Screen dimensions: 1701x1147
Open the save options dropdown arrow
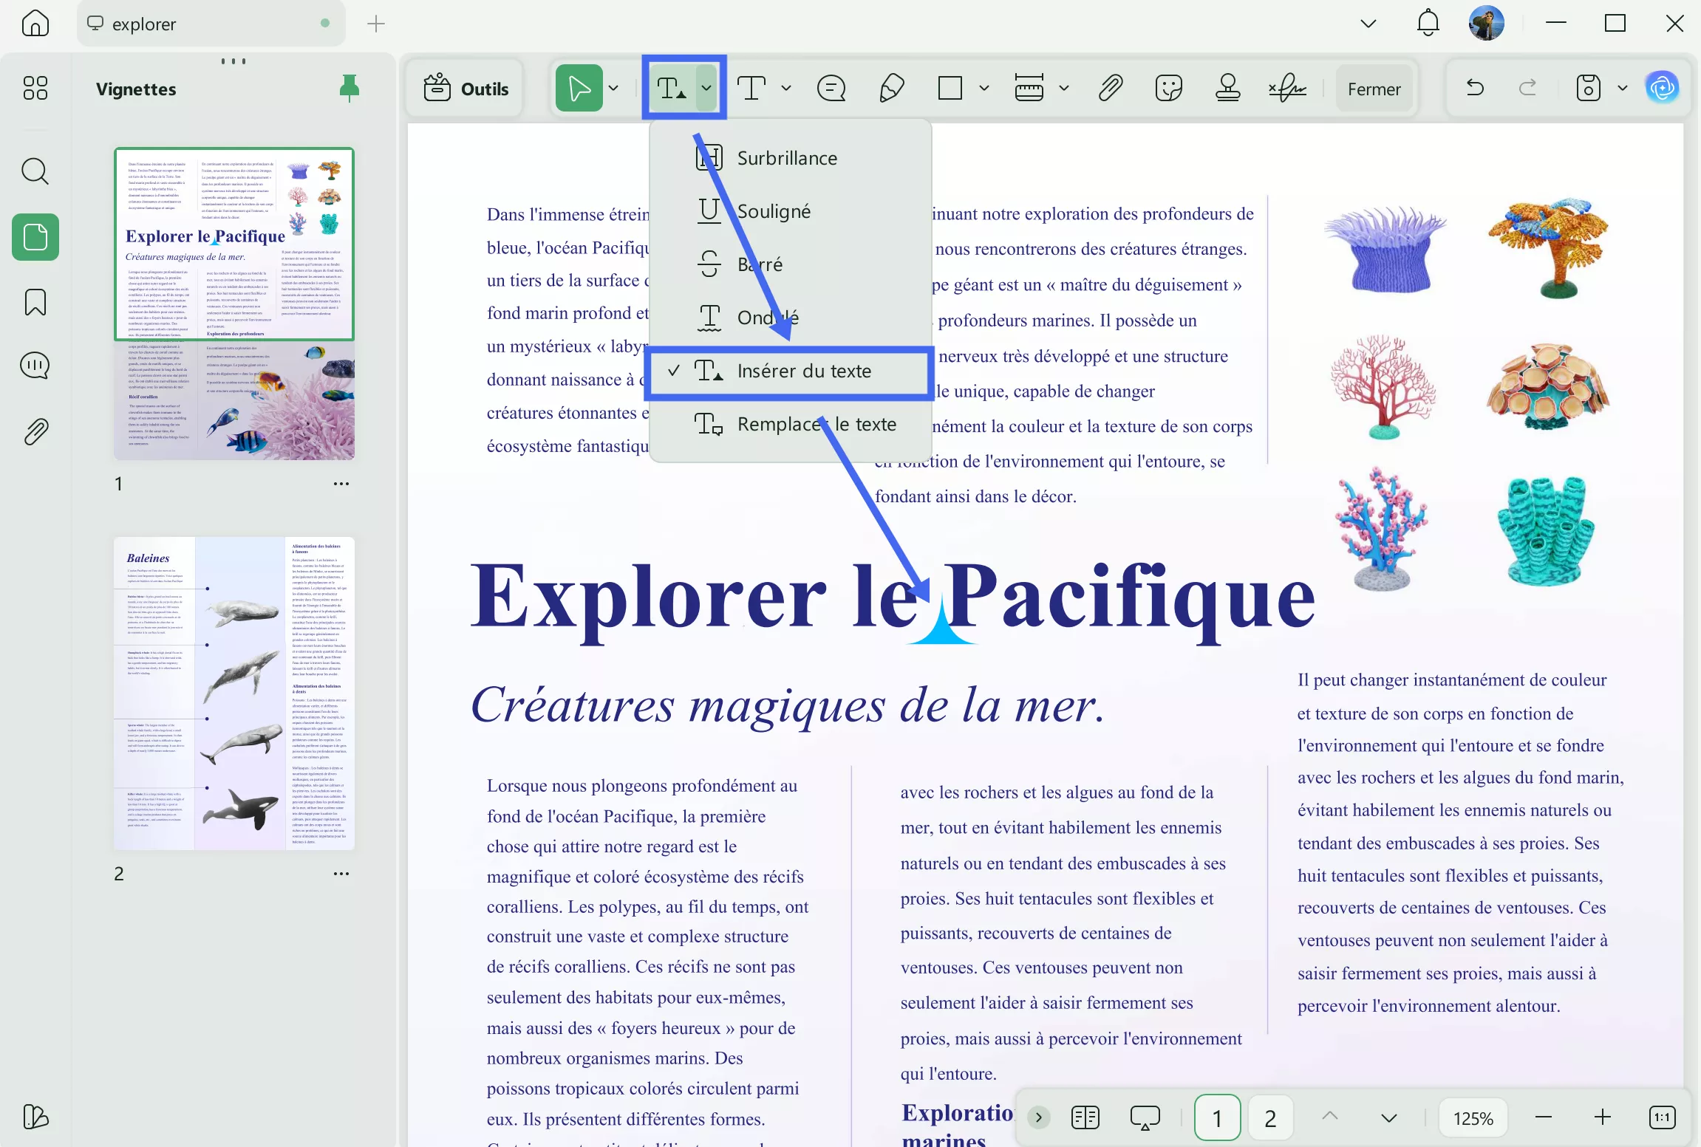pyautogui.click(x=1623, y=89)
